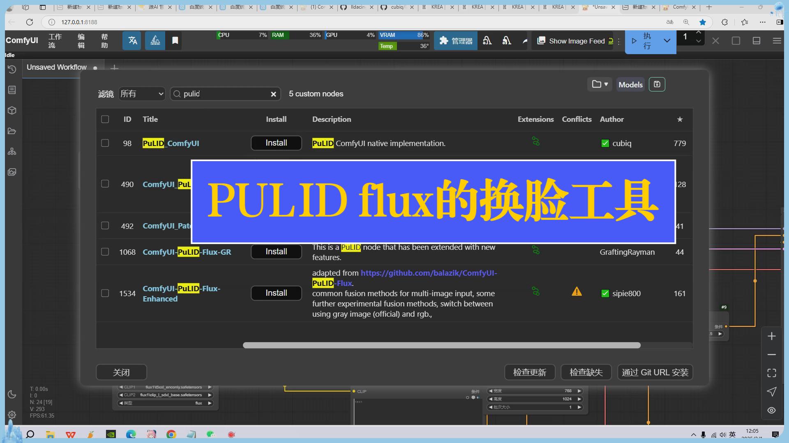Select the Unsaved Workflow tab

[x=57, y=67]
